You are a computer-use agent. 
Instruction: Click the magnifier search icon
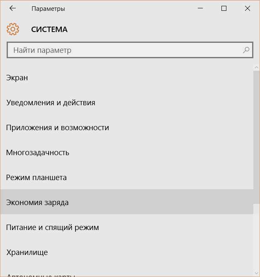(246, 50)
